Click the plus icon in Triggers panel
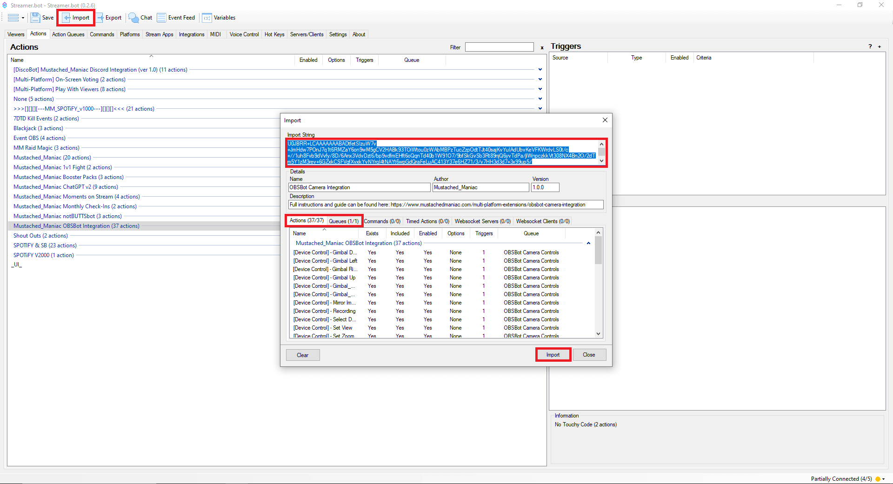The image size is (893, 484). pos(879,46)
